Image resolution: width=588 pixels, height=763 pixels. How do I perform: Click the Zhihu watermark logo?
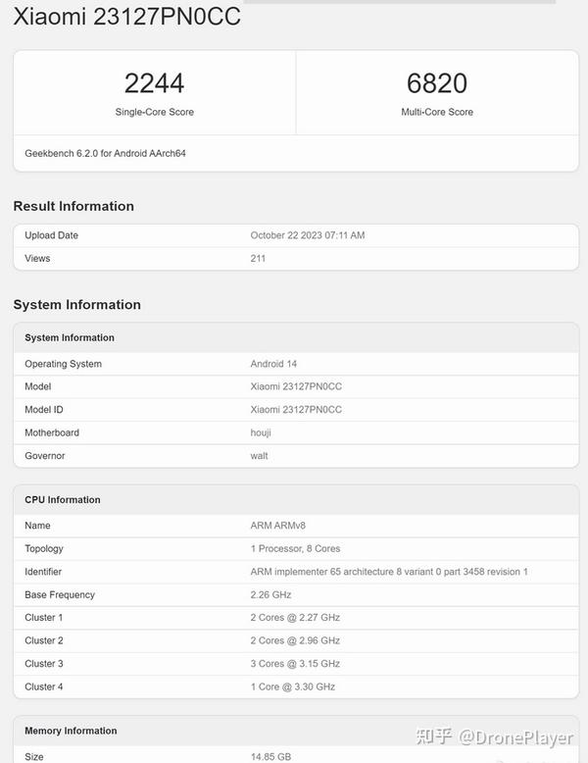coord(434,737)
